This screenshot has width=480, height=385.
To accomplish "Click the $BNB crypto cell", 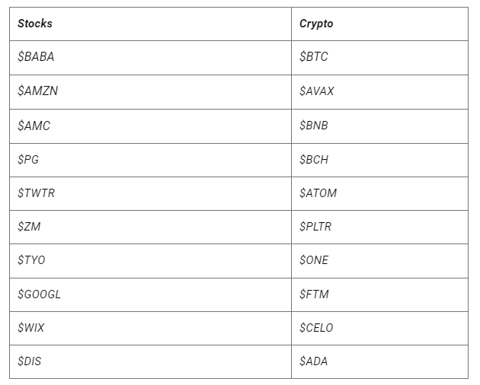I will [x=379, y=126].
